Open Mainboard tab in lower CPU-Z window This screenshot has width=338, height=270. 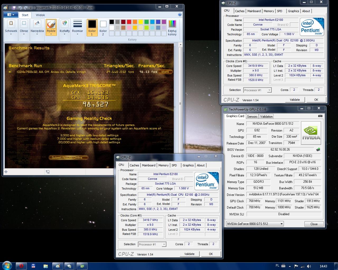coord(149,165)
